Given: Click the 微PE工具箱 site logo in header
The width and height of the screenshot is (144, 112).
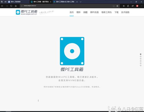Looking at the screenshot, I should pyautogui.click(x=27, y=12).
